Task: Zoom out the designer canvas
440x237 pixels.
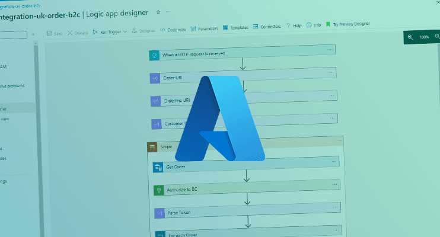Action: [x=410, y=37]
